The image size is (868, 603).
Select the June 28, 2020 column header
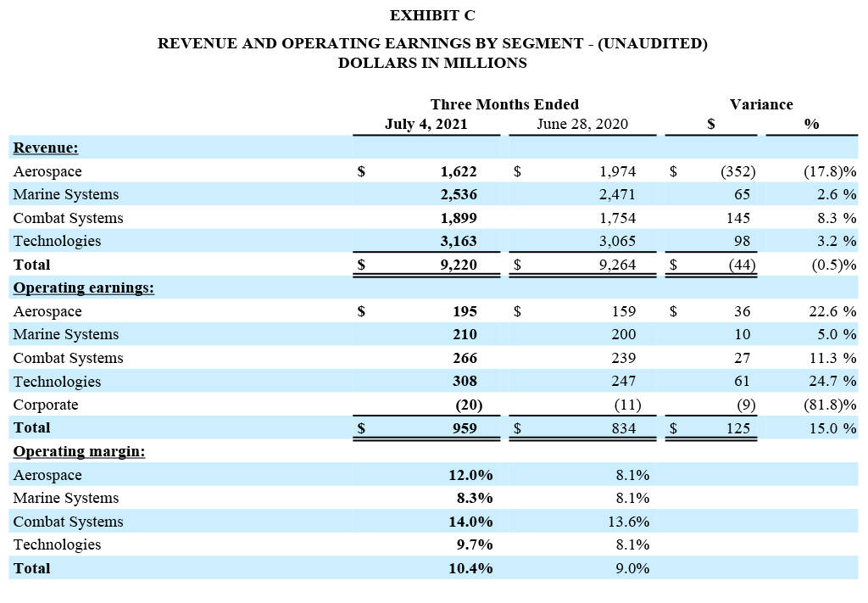[x=581, y=124]
